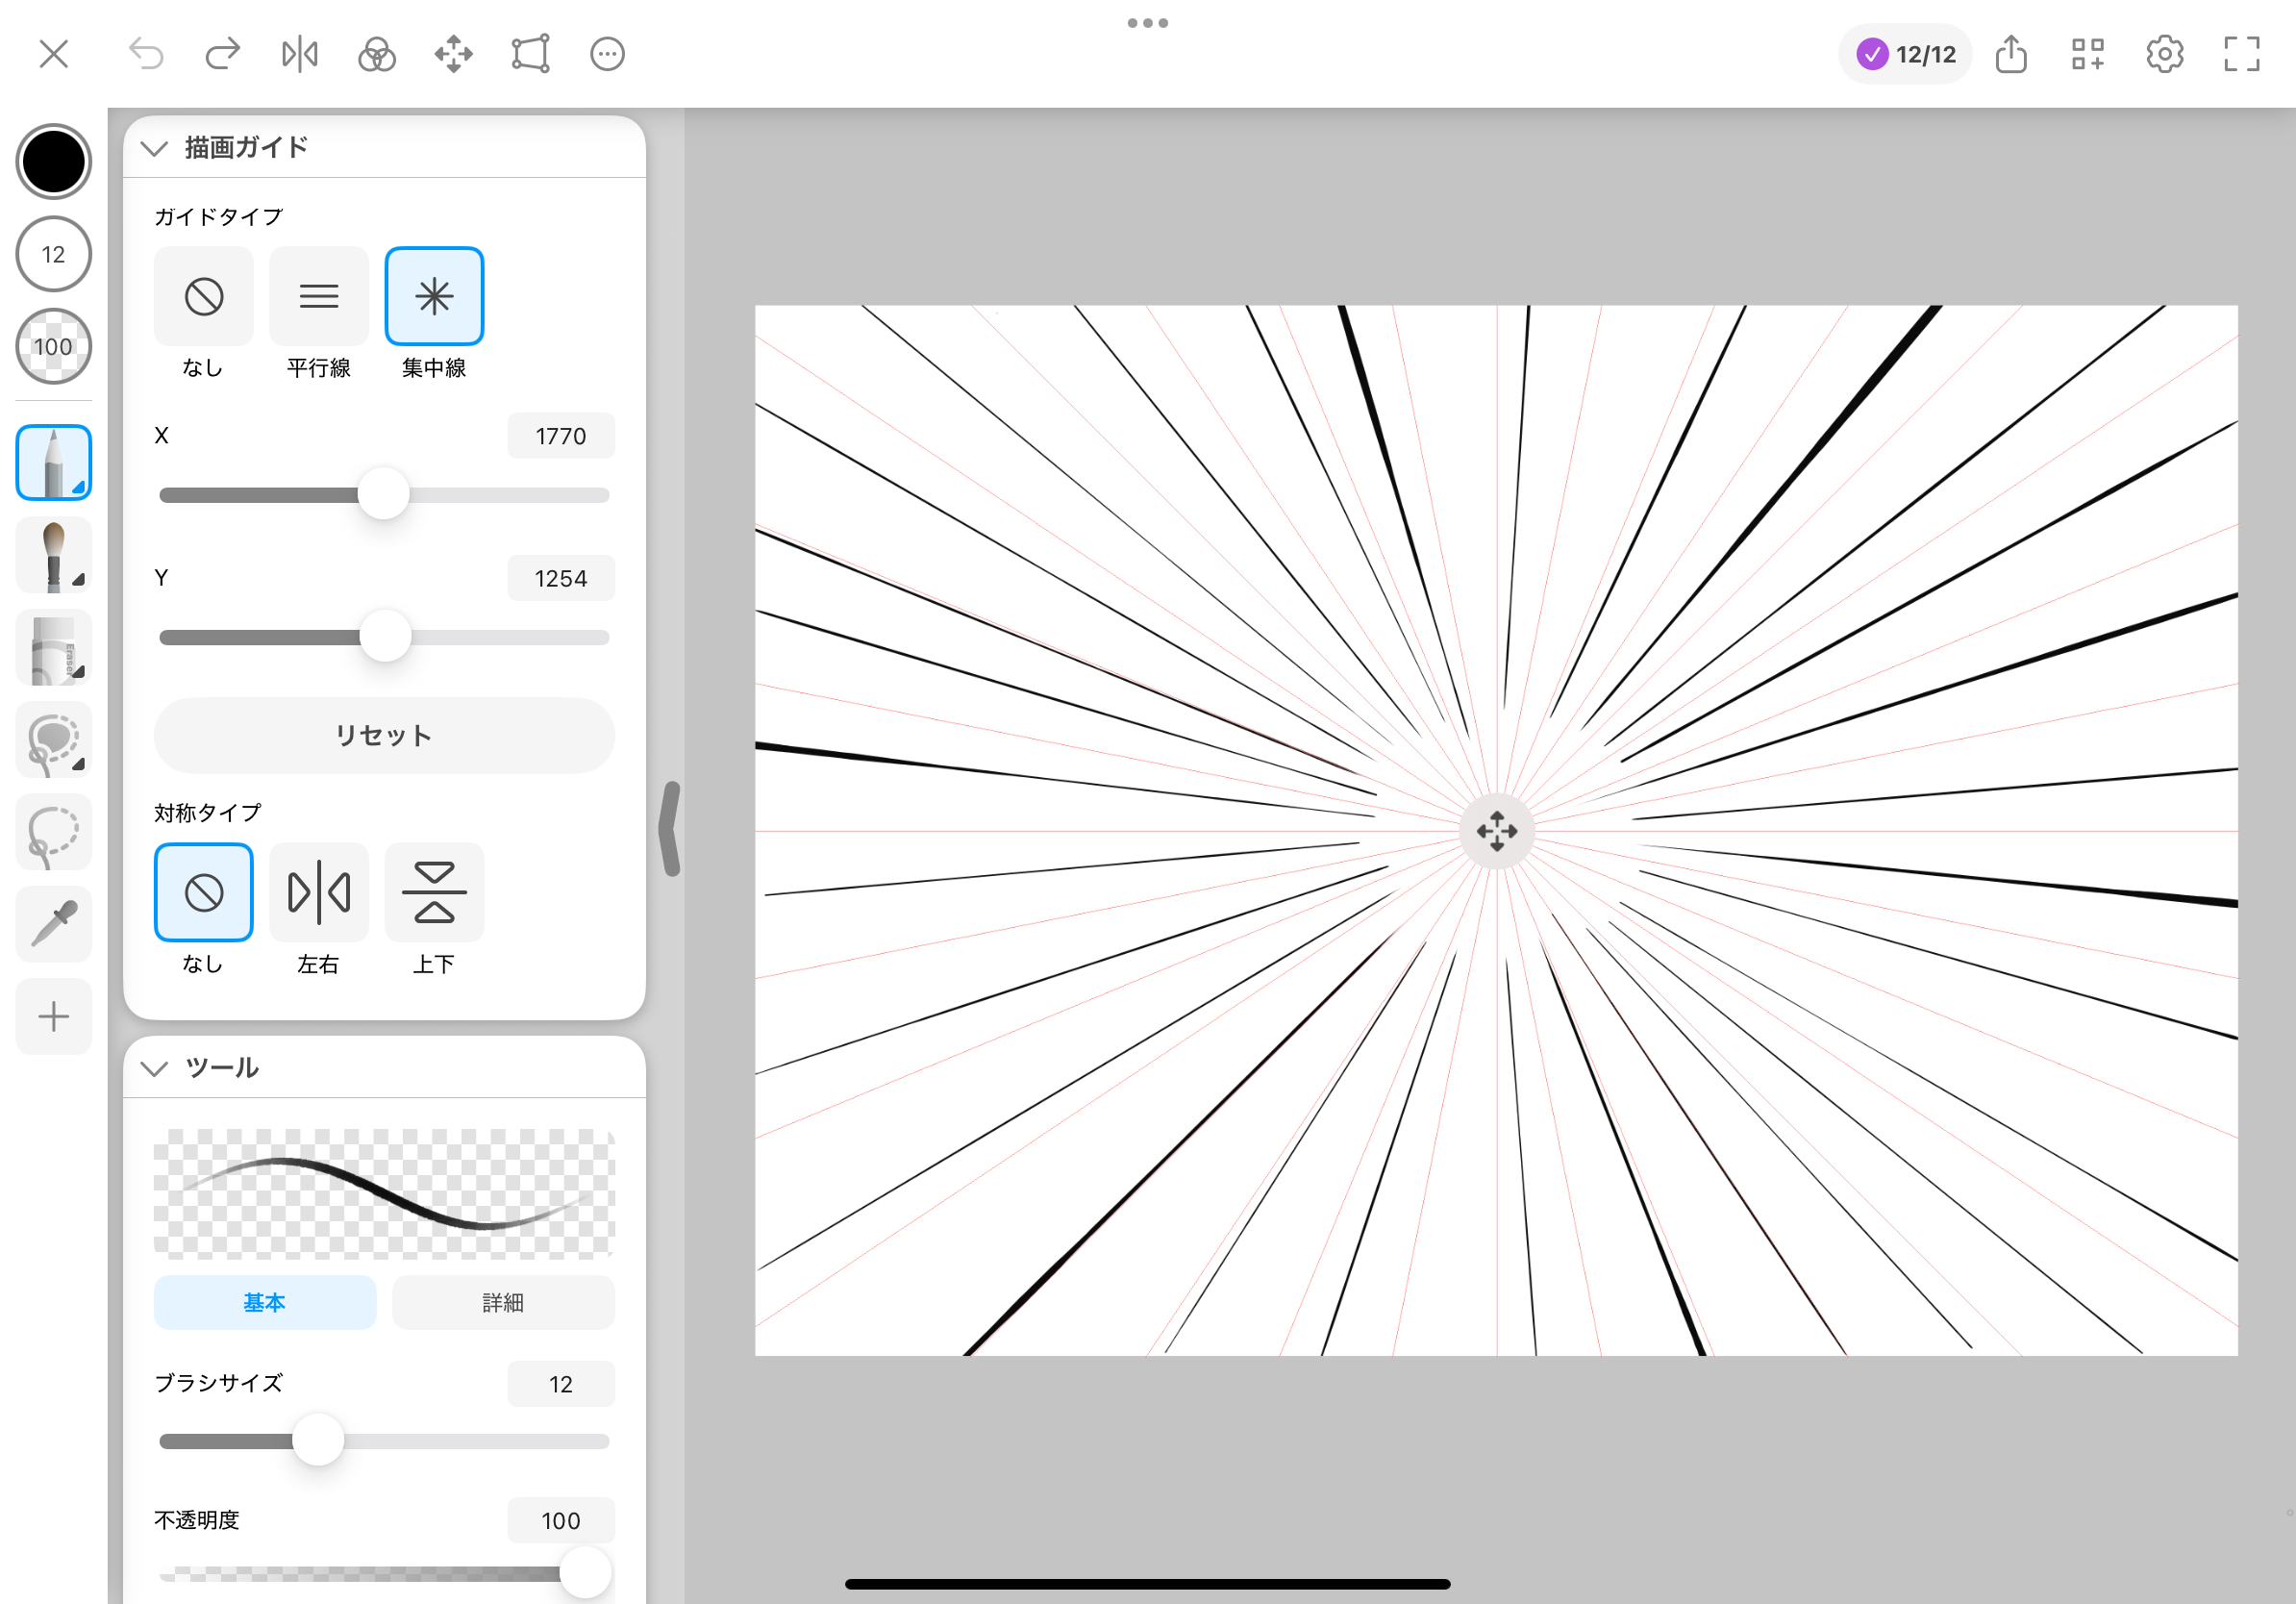
Task: Choose the eyedropper tool
Action: [54, 924]
